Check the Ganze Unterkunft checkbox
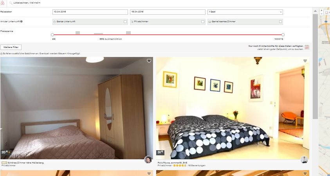 tap(125, 22)
